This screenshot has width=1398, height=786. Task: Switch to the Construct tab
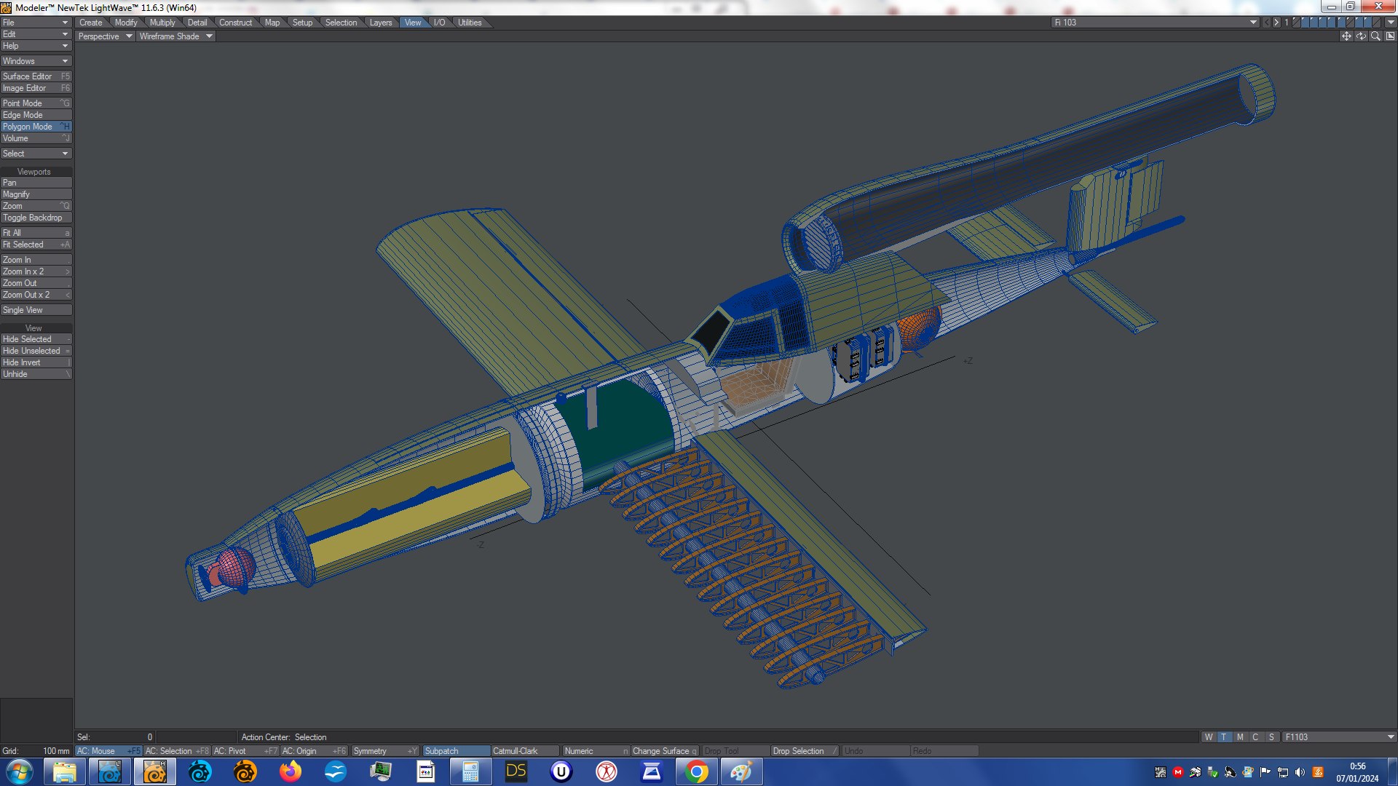(235, 23)
